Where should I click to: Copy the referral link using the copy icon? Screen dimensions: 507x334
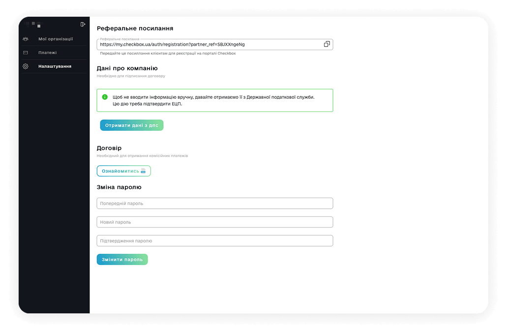pyautogui.click(x=327, y=44)
